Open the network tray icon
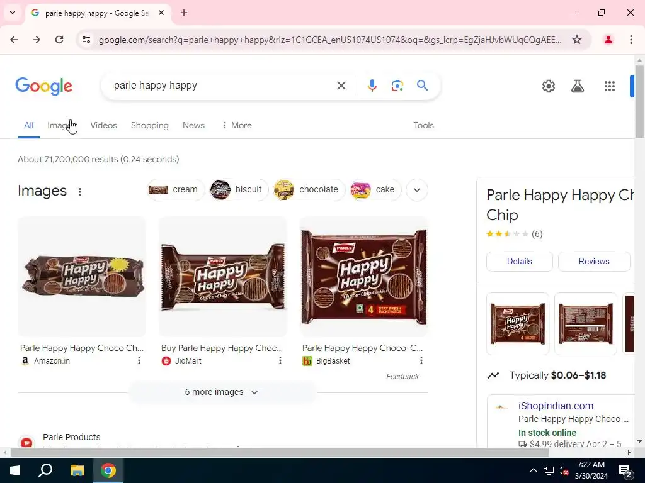 point(549,470)
